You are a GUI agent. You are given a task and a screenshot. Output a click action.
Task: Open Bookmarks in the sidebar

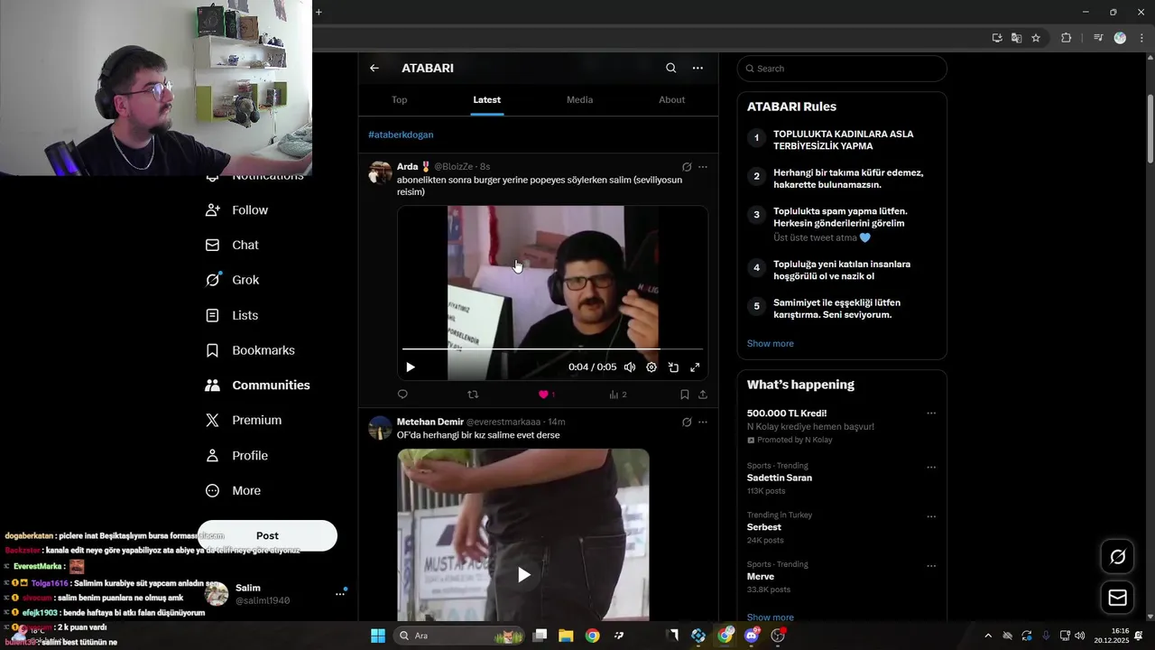tap(251, 350)
